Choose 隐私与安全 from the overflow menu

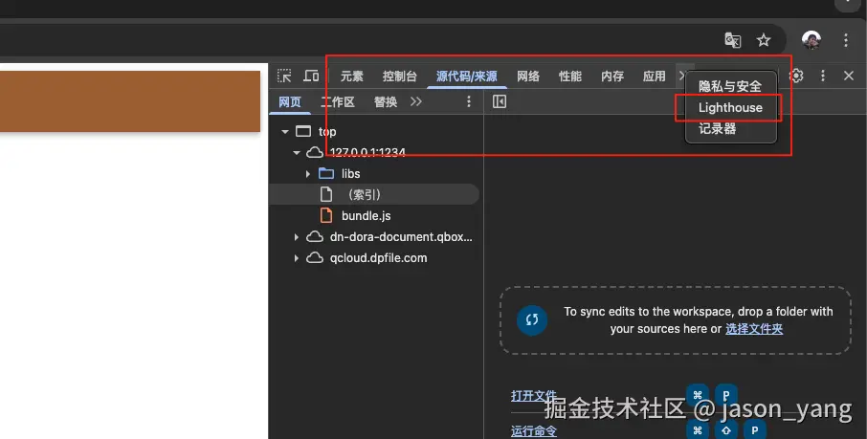click(730, 86)
